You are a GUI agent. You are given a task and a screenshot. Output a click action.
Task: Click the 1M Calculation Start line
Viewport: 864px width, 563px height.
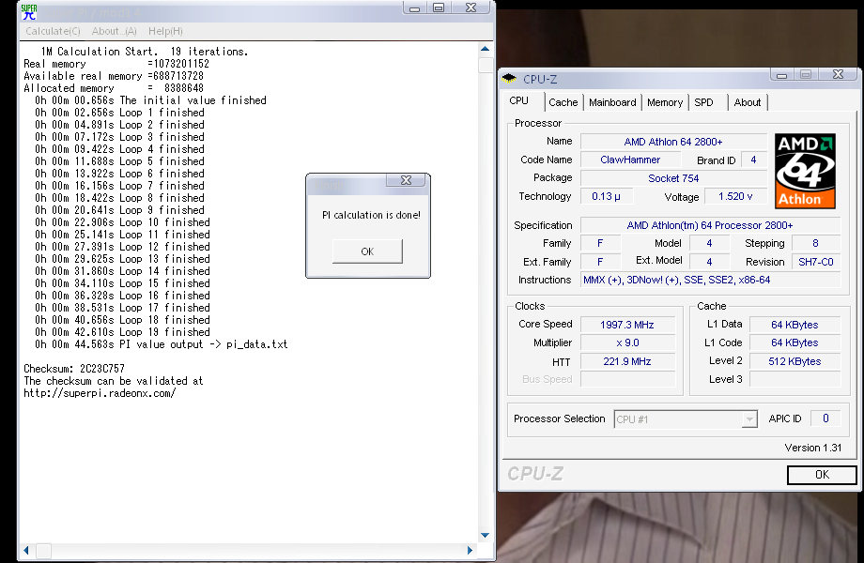[x=145, y=52]
